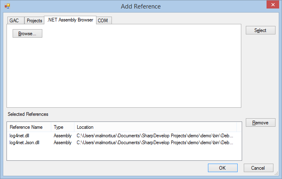Select the log4net.Json.dll reference entry

pos(24,143)
